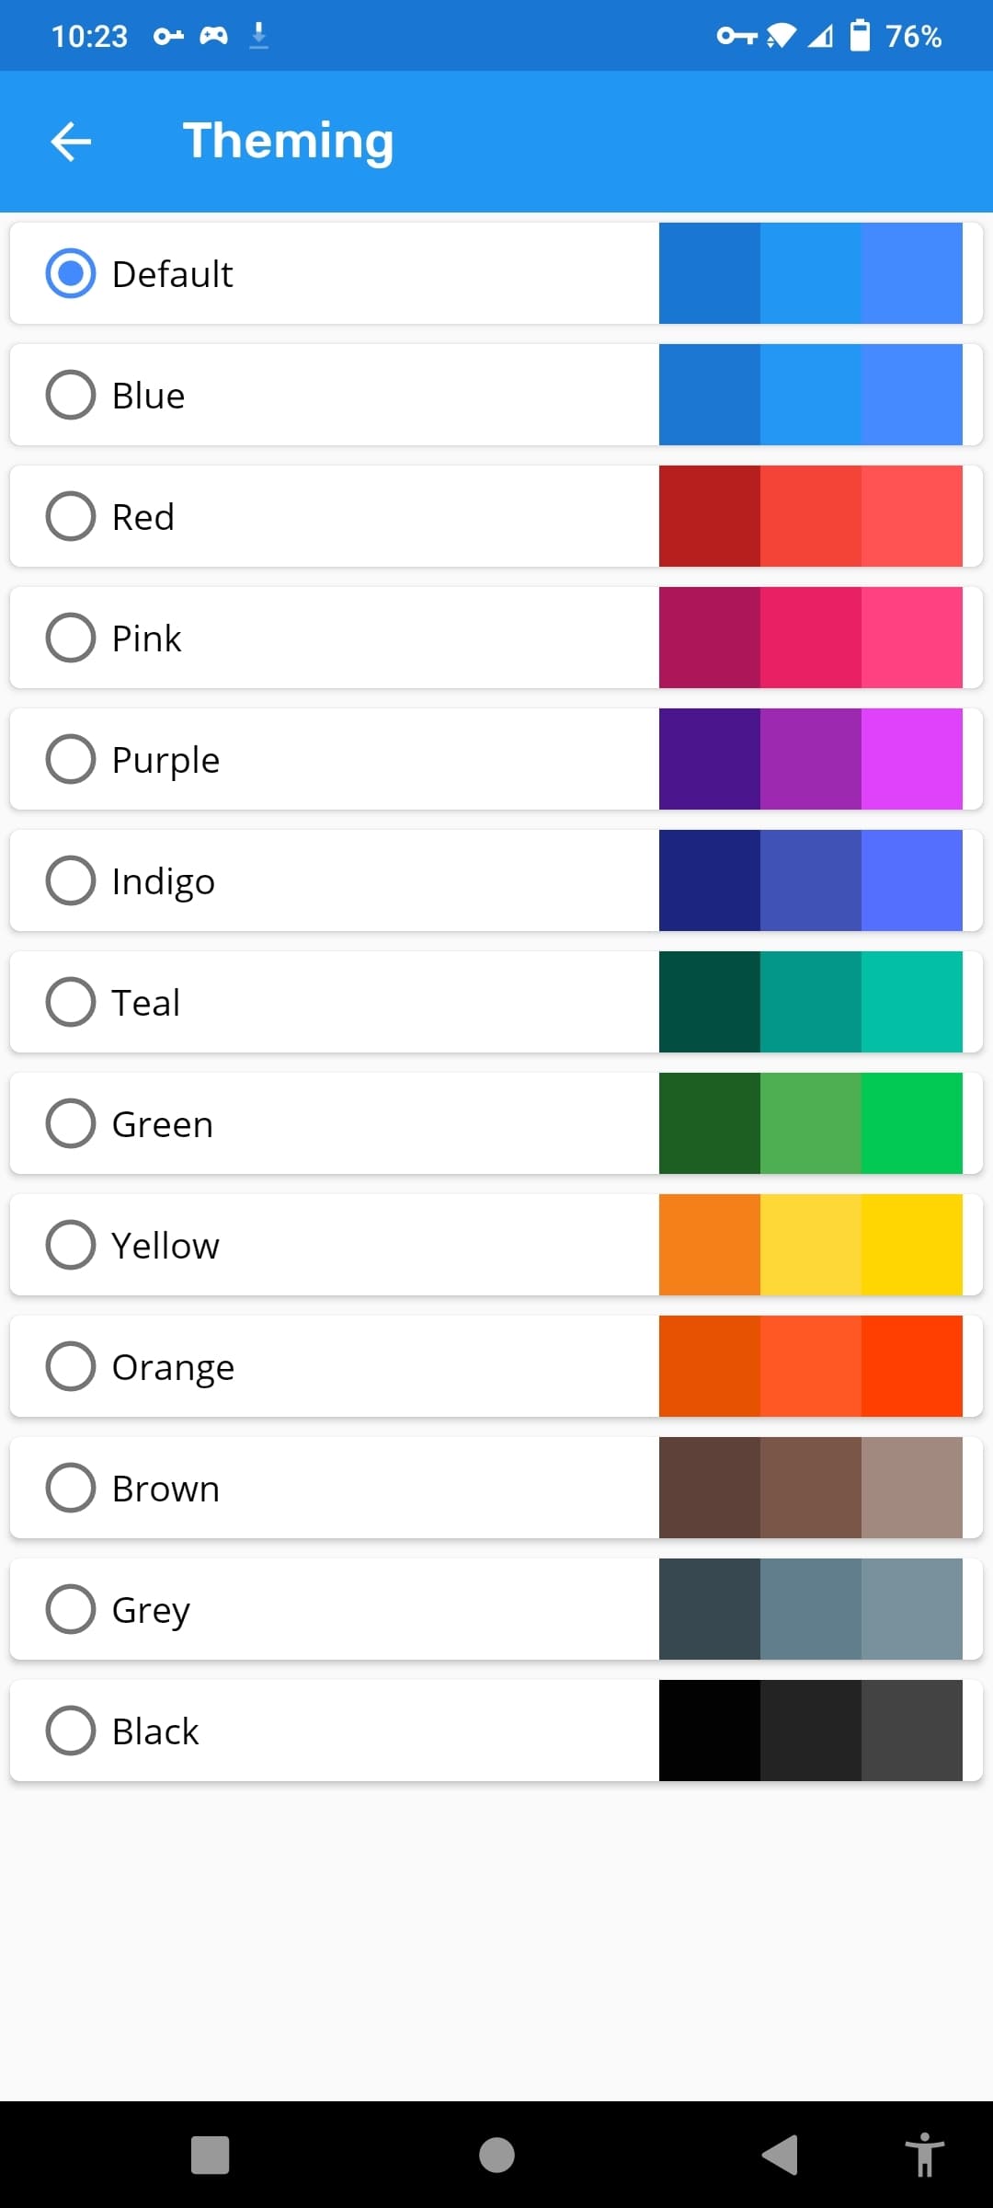Screen dimensions: 993x2208
Task: Tap the download icon in status bar
Action: tap(259, 36)
